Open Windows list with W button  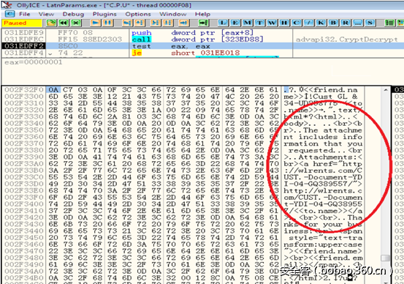[x=272, y=23]
